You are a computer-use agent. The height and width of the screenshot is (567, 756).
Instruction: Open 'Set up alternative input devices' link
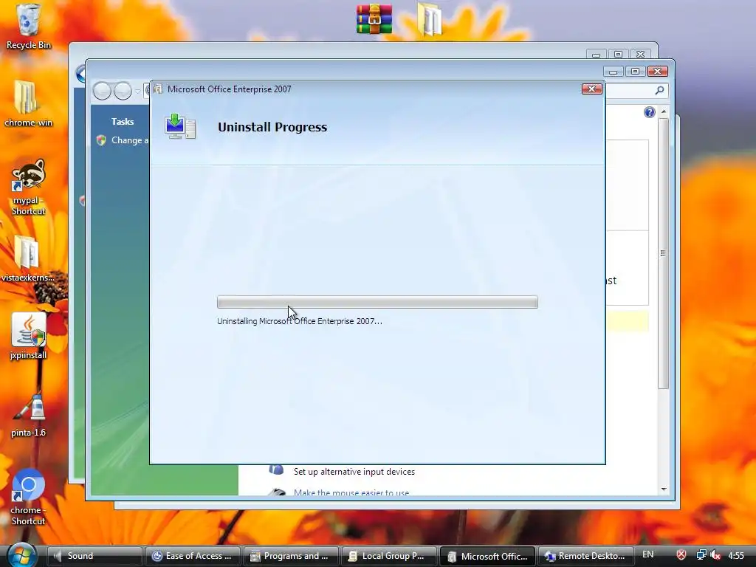[354, 472]
